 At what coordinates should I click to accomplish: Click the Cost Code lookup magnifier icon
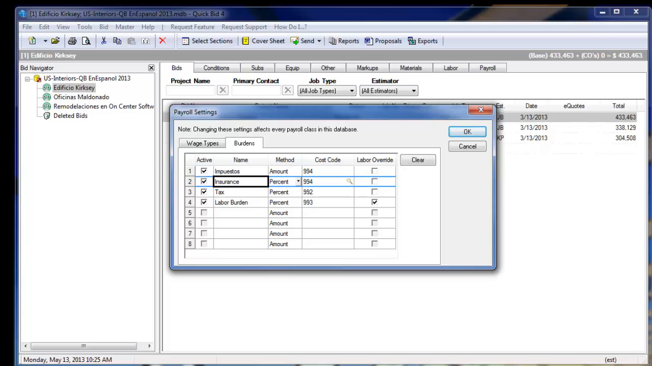pos(349,181)
